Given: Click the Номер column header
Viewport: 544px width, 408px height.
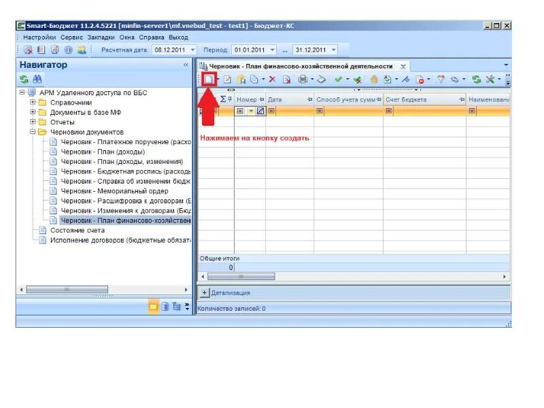Looking at the screenshot, I should pos(250,99).
